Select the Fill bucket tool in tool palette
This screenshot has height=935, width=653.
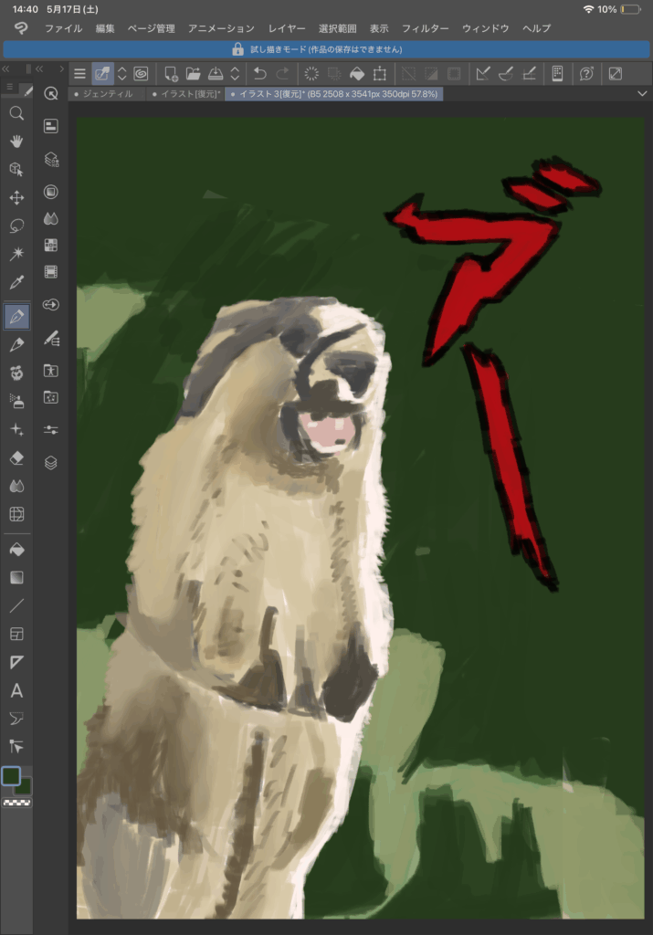point(16,550)
